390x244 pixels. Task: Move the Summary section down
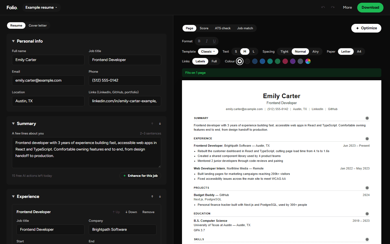pos(160,124)
